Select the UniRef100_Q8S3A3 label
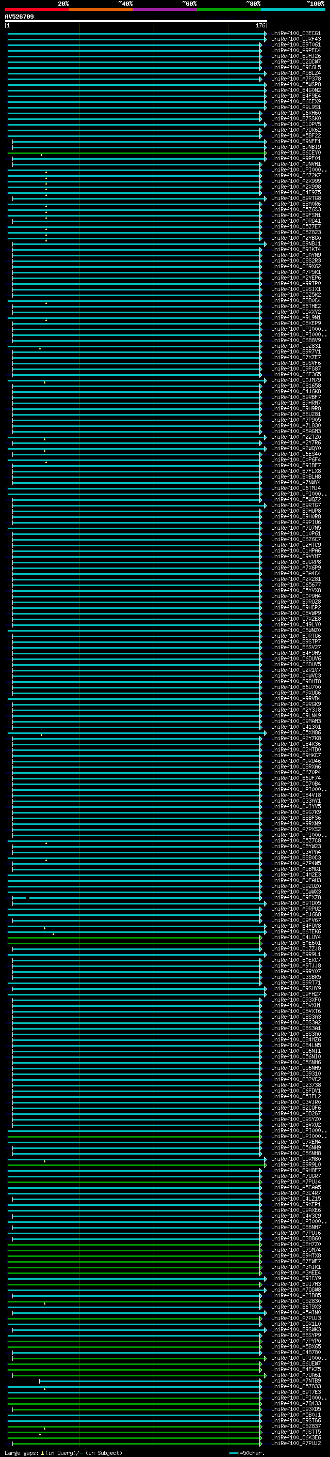330x1457 pixels. (295, 1017)
